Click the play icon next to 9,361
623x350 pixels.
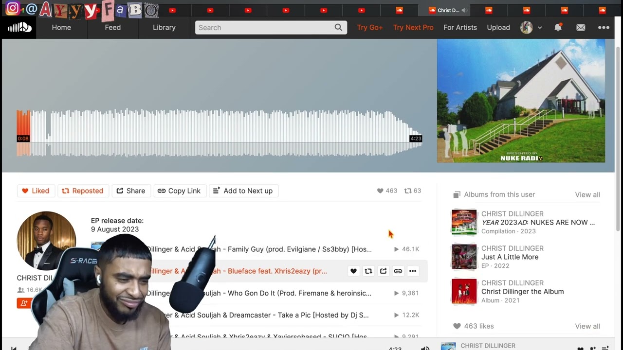pos(396,293)
